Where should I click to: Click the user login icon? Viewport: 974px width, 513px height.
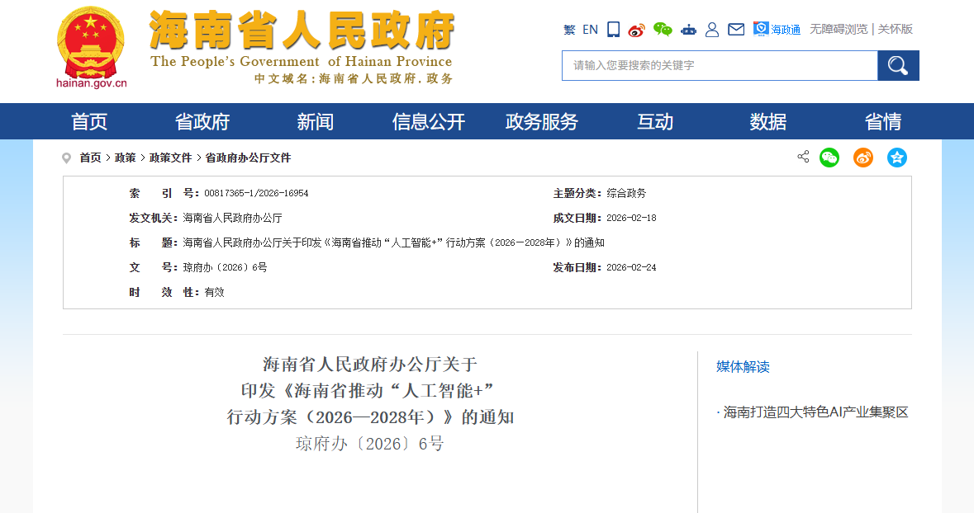click(x=712, y=29)
